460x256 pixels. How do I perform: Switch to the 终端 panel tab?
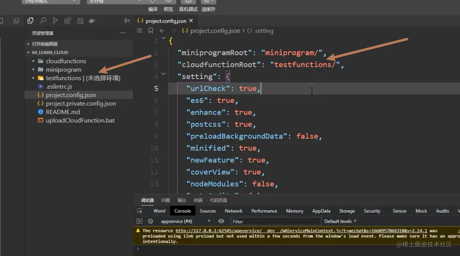tap(198, 200)
